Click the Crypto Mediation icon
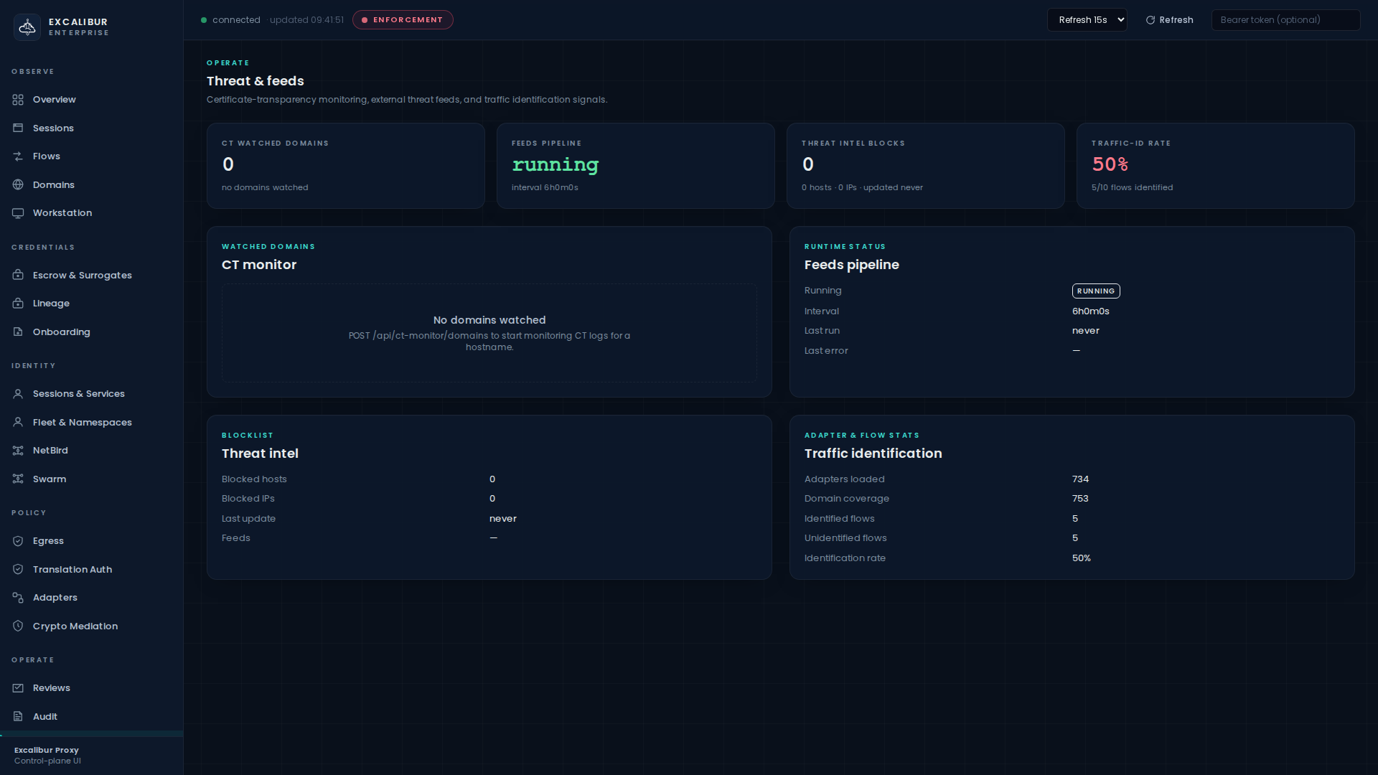 18,626
